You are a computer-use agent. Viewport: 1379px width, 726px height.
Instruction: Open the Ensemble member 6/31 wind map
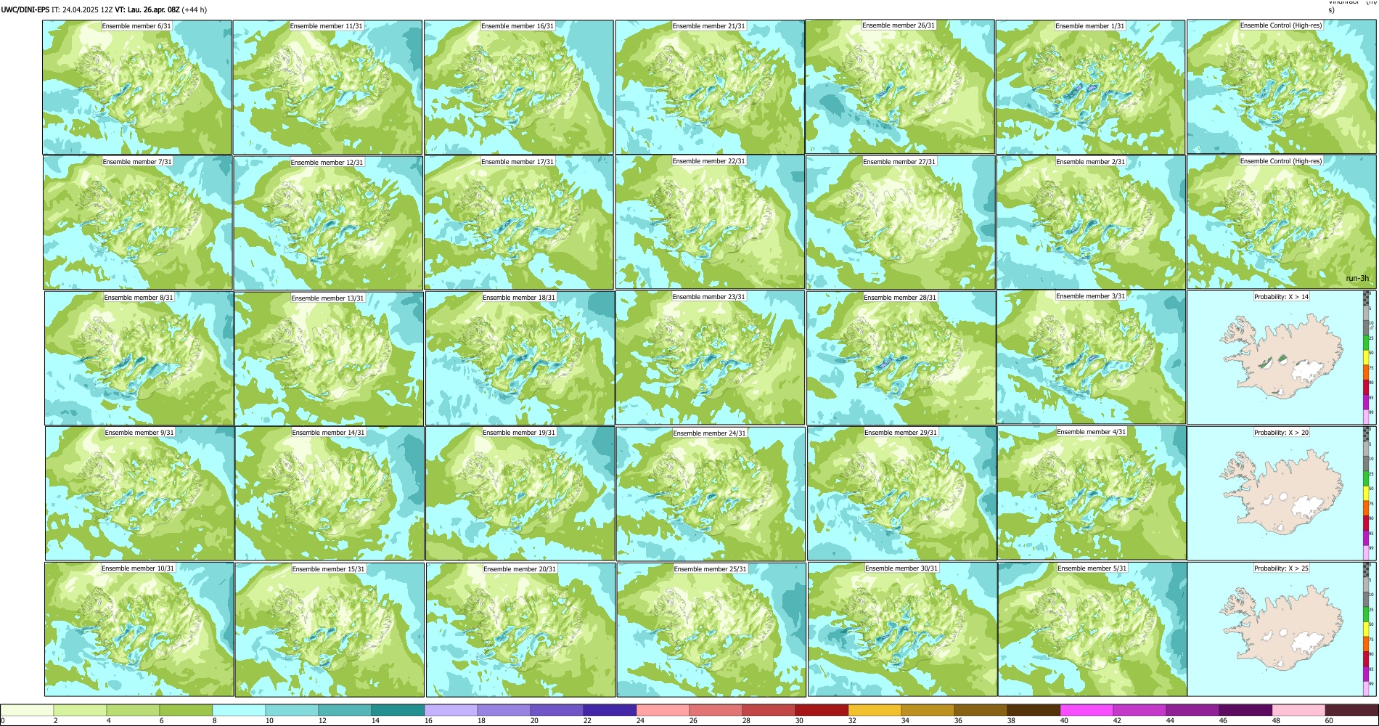click(137, 87)
